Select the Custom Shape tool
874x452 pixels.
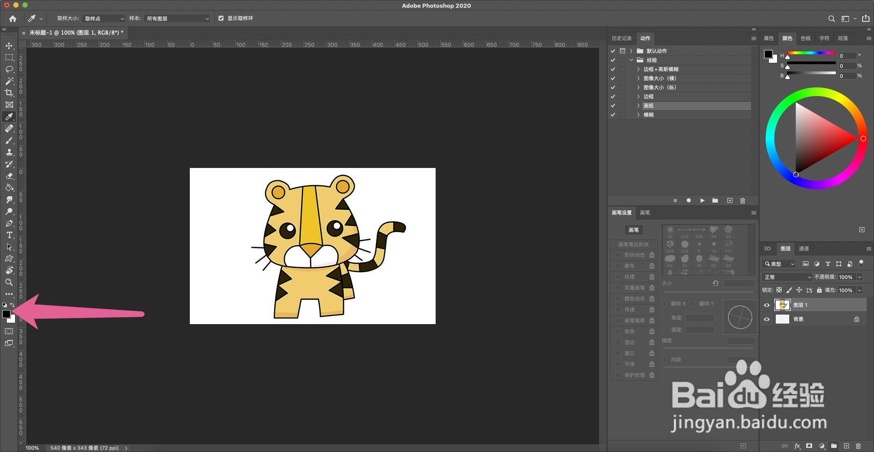[9, 259]
